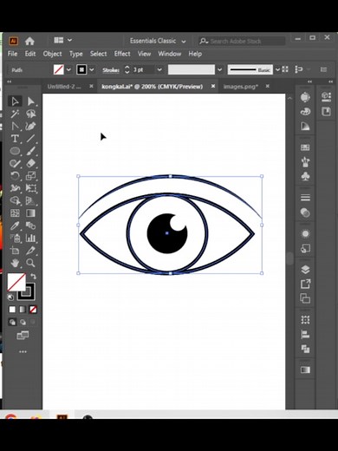Open the Stroke panel
338x451 pixels.
click(305, 198)
